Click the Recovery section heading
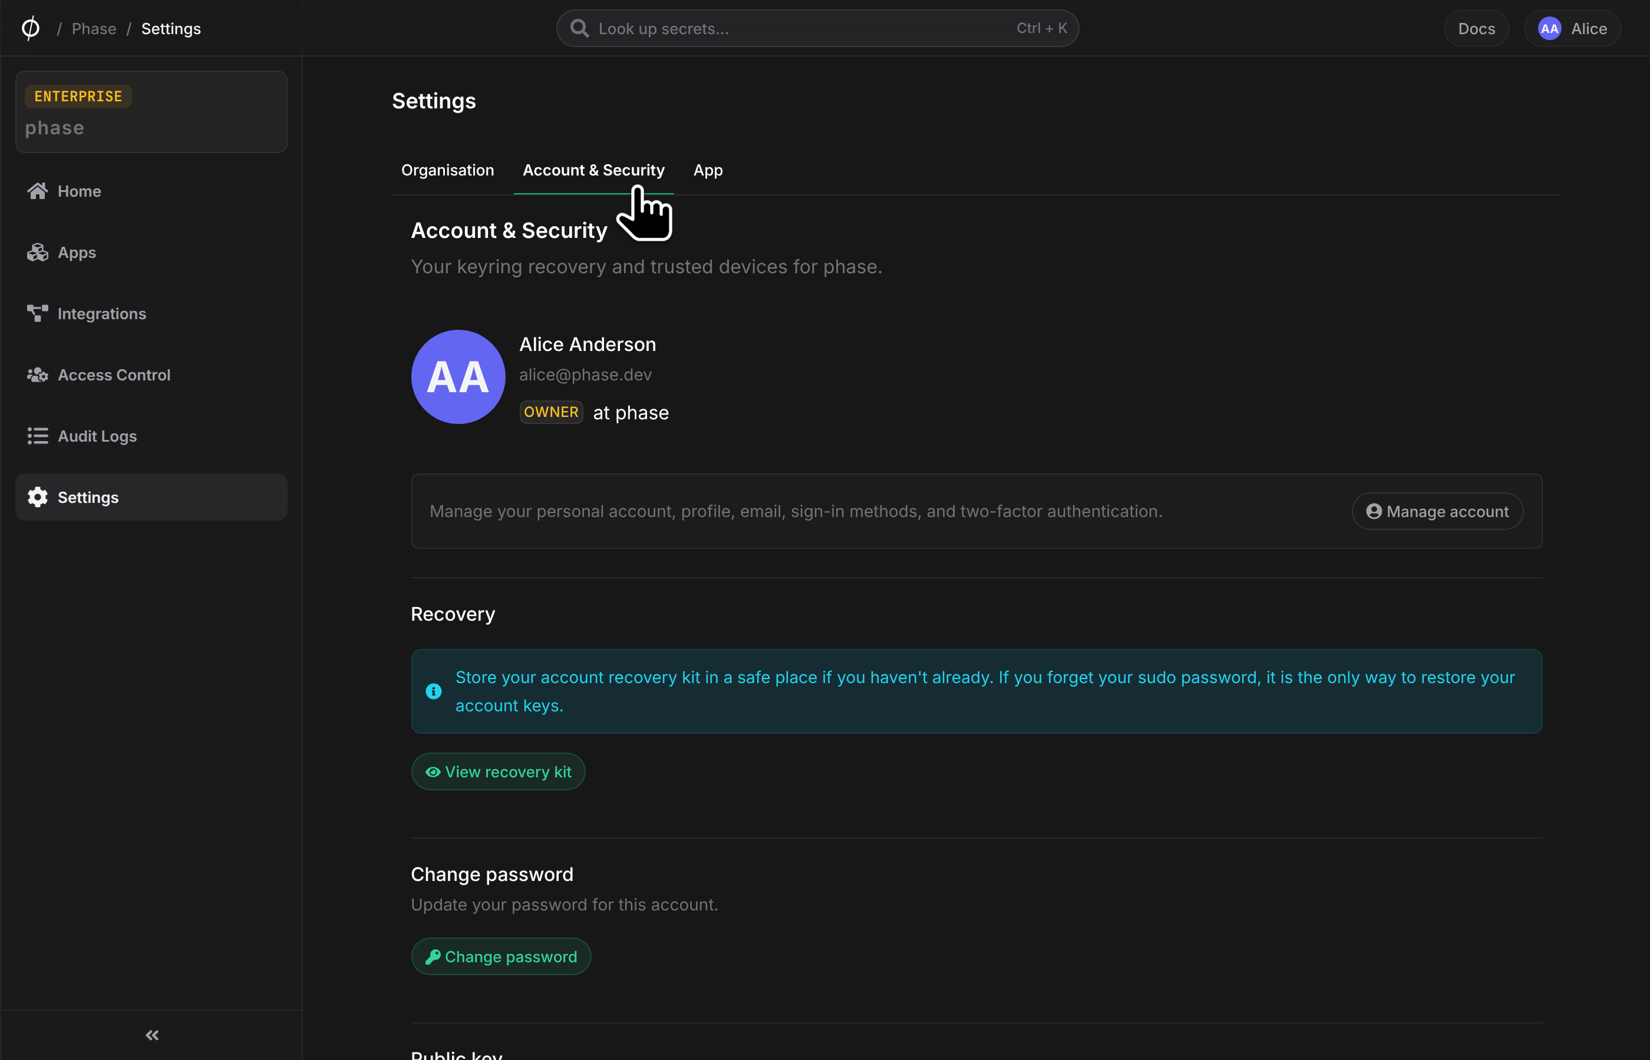The width and height of the screenshot is (1650, 1060). click(453, 614)
